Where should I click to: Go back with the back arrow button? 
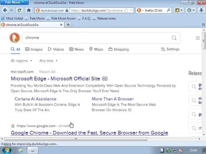pyautogui.click(x=5, y=10)
